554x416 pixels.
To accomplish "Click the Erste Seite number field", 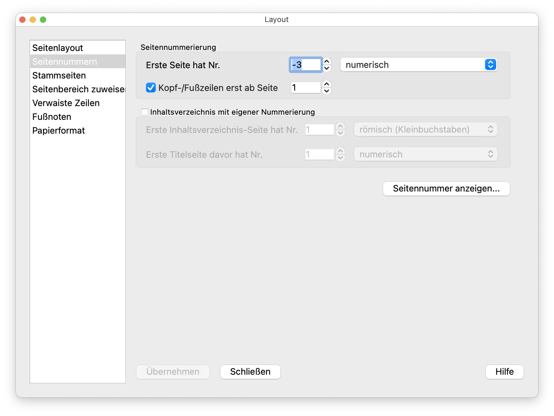I will 306,65.
